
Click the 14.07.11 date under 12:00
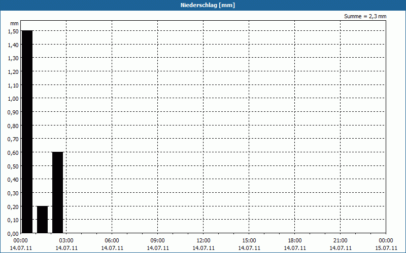(204, 248)
